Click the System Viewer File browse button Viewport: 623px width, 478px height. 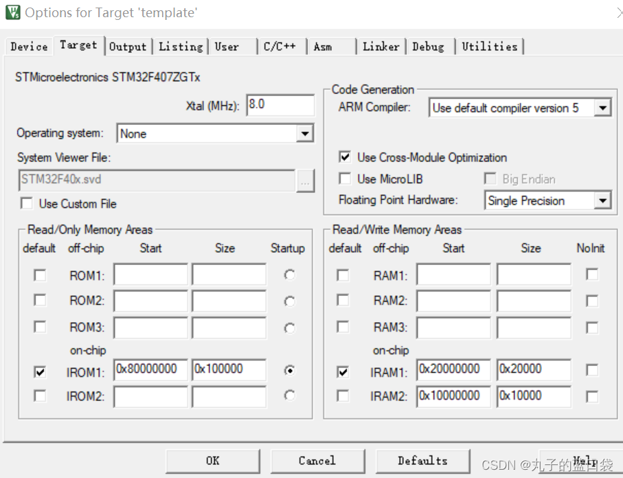coord(305,181)
